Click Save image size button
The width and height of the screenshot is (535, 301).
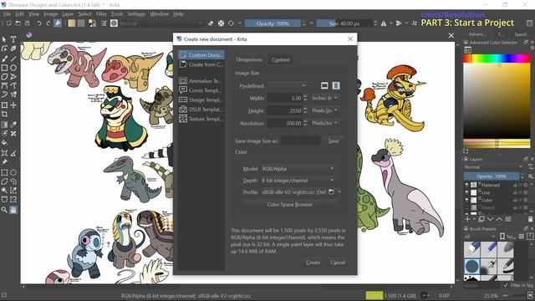tap(334, 140)
